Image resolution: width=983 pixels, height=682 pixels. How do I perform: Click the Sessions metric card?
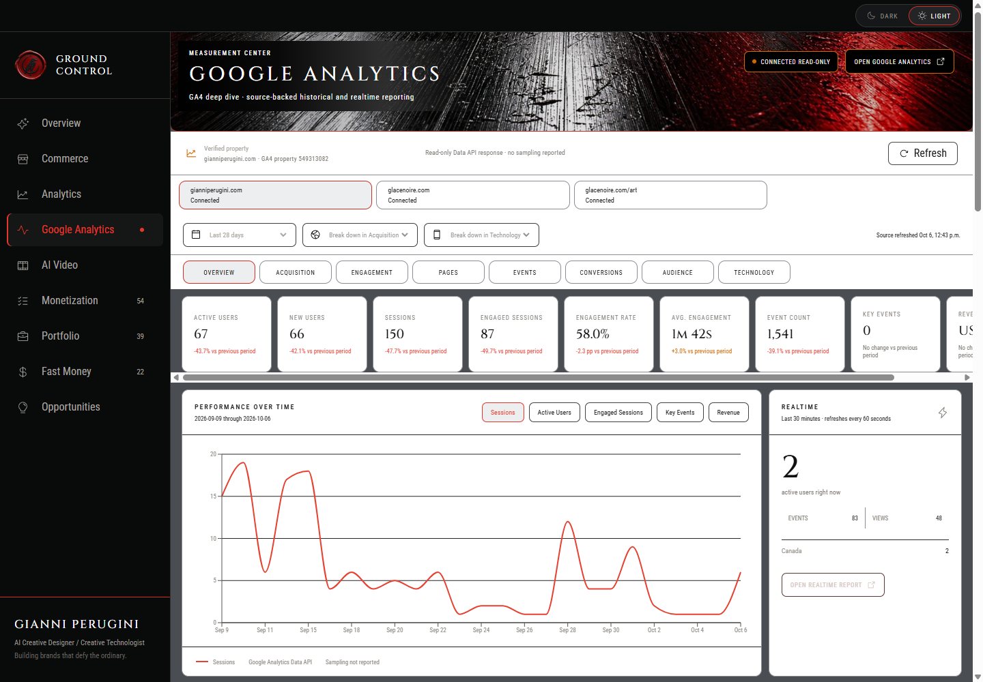click(418, 334)
